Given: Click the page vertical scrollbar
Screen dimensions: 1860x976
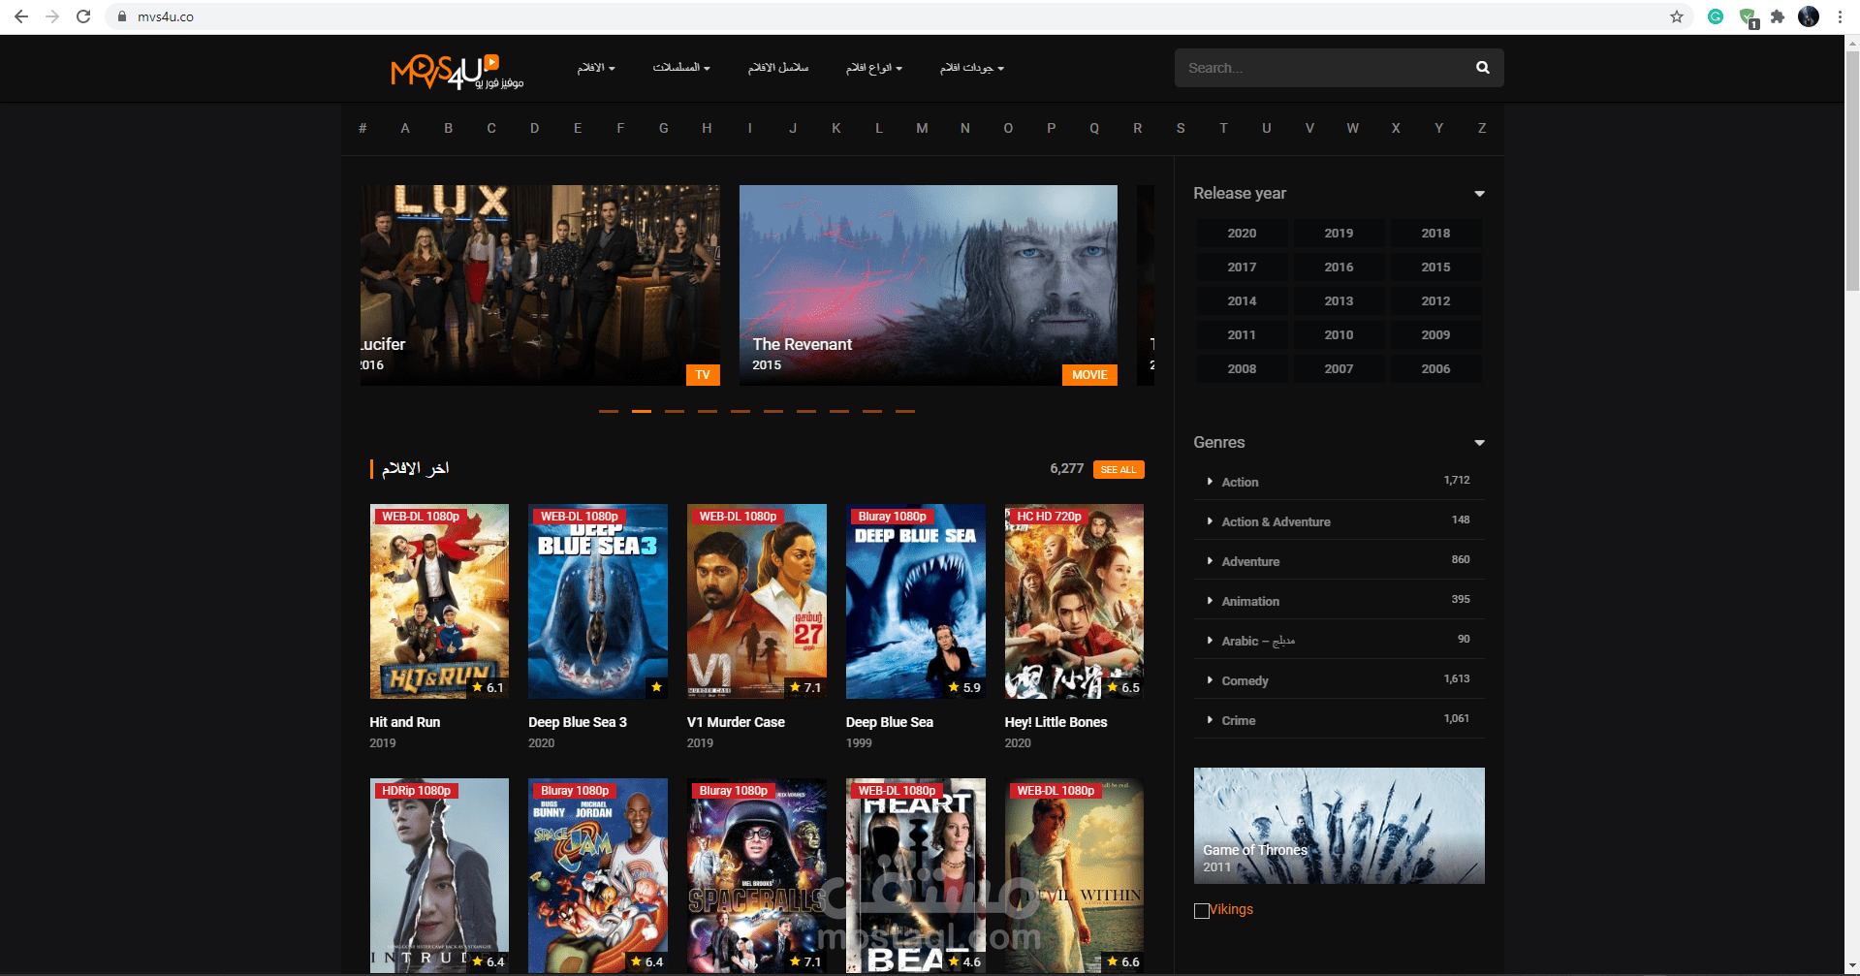Looking at the screenshot, I should click(1851, 170).
